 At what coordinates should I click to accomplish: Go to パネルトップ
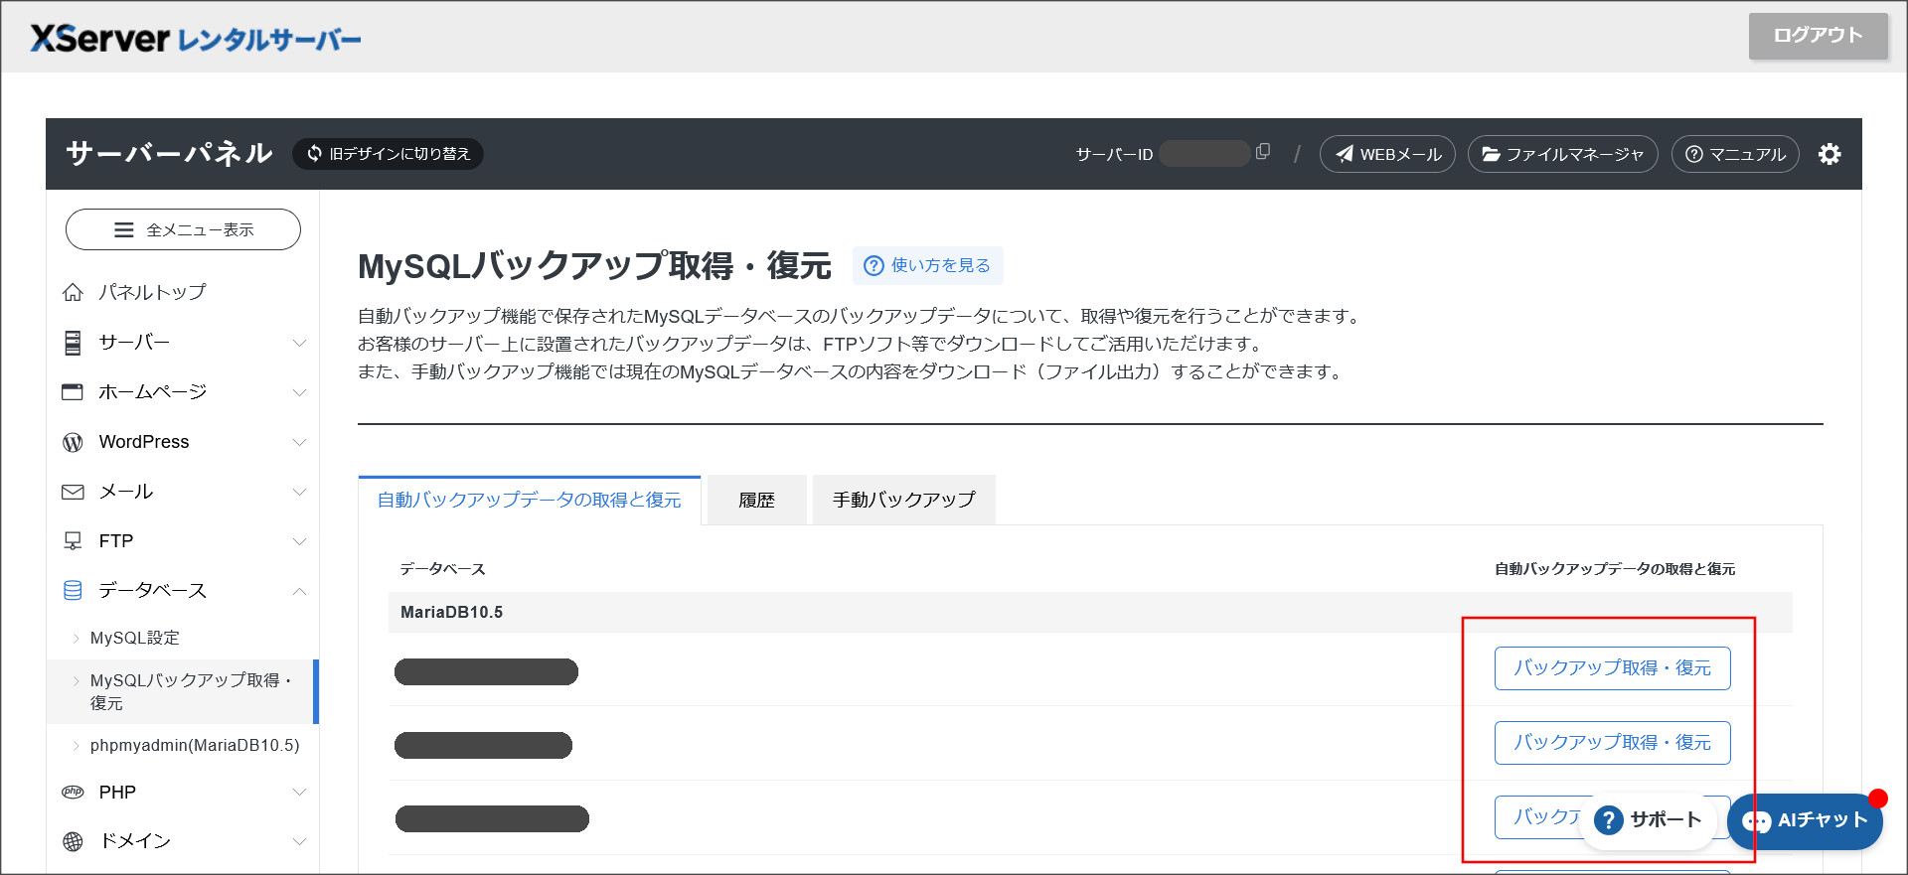coord(152,292)
